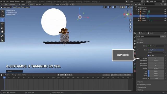This screenshot has height=94, width=167.
Task: Expand the Preview panel
Action: 141,40
